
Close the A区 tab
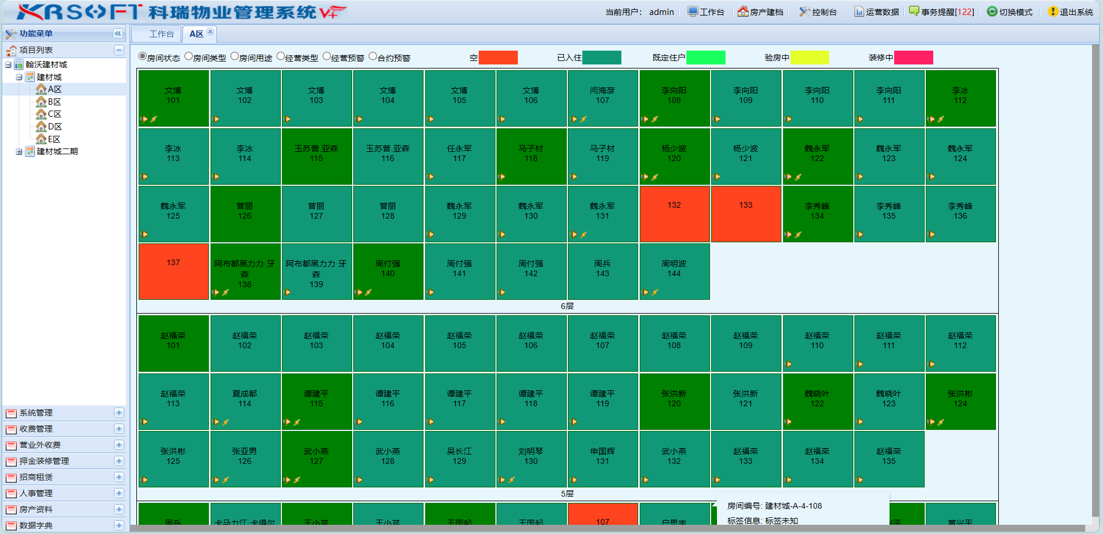click(x=210, y=32)
